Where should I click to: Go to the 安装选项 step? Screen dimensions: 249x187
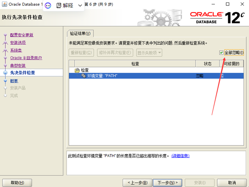coord(18,42)
